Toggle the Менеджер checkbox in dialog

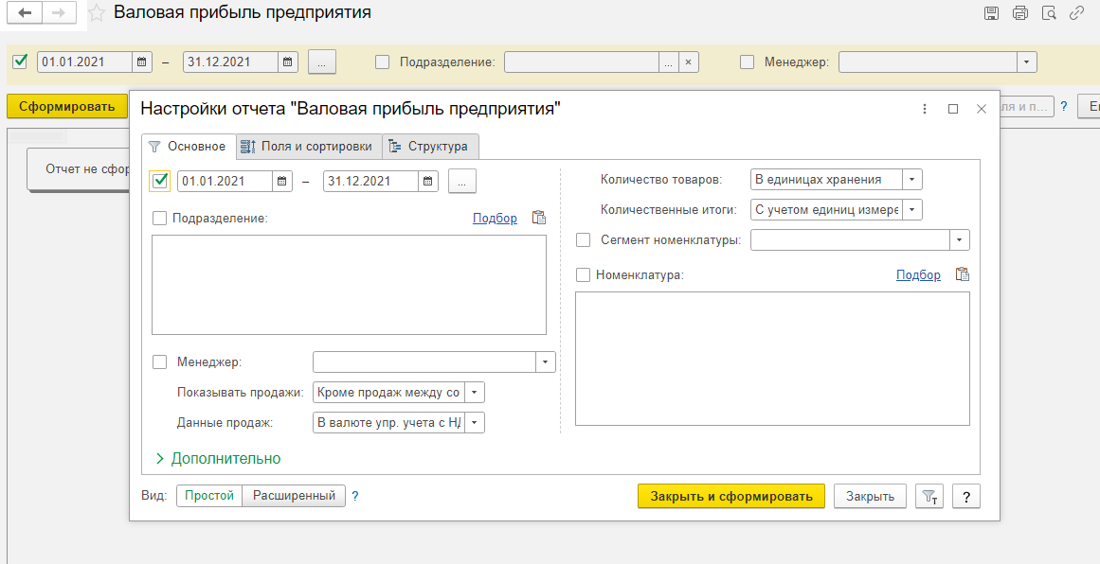159,361
